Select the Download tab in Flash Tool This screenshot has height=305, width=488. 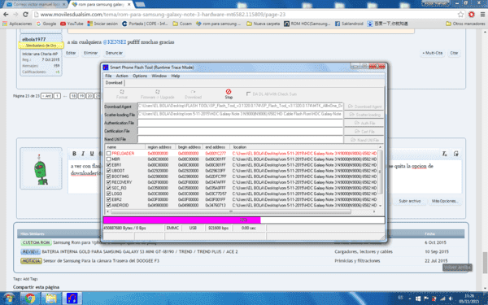coord(114,83)
